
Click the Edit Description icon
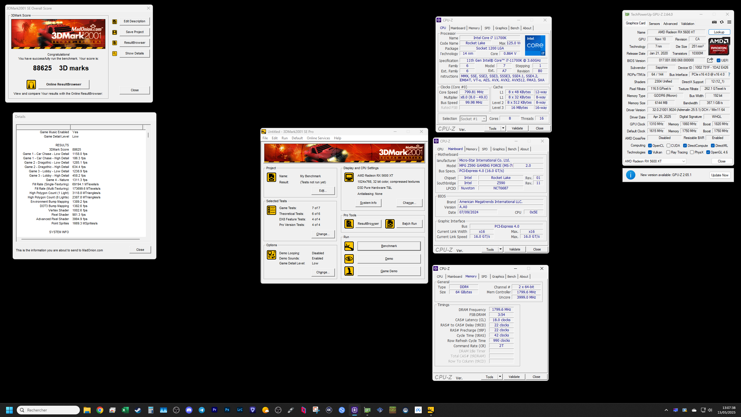pyautogui.click(x=115, y=21)
